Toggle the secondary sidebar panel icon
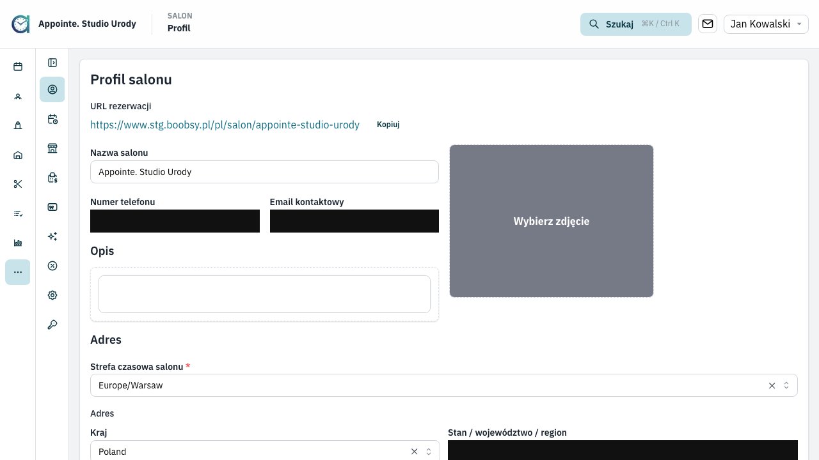The height and width of the screenshot is (460, 819). click(52, 63)
